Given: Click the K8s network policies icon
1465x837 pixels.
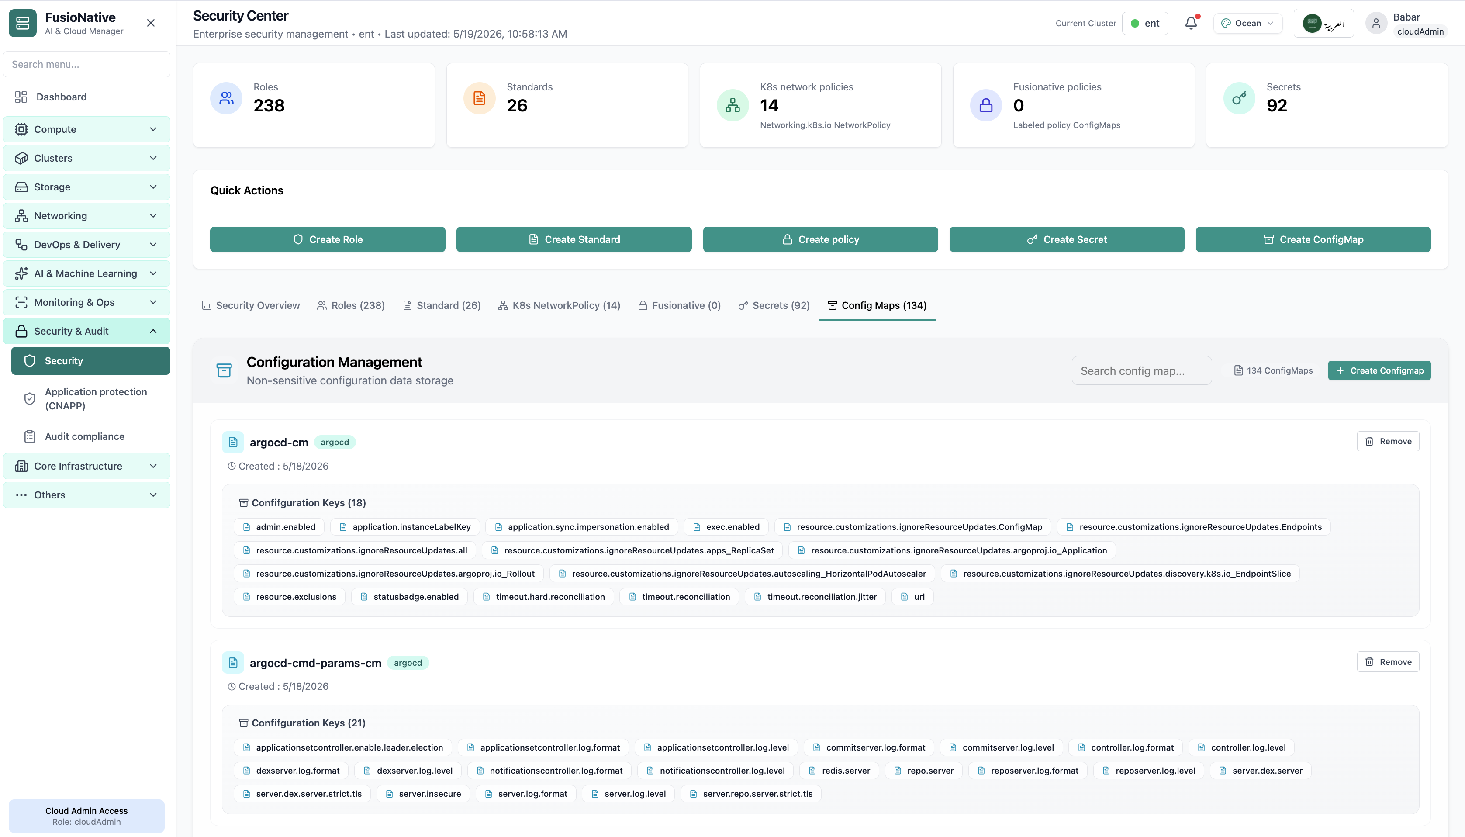Looking at the screenshot, I should (733, 105).
